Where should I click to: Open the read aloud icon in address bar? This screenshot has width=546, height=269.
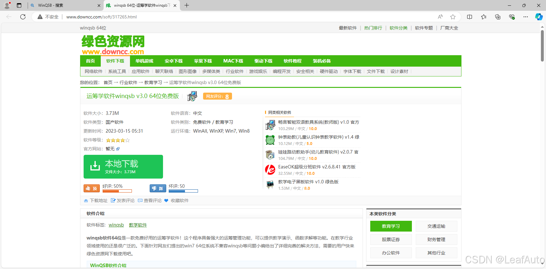(440, 17)
